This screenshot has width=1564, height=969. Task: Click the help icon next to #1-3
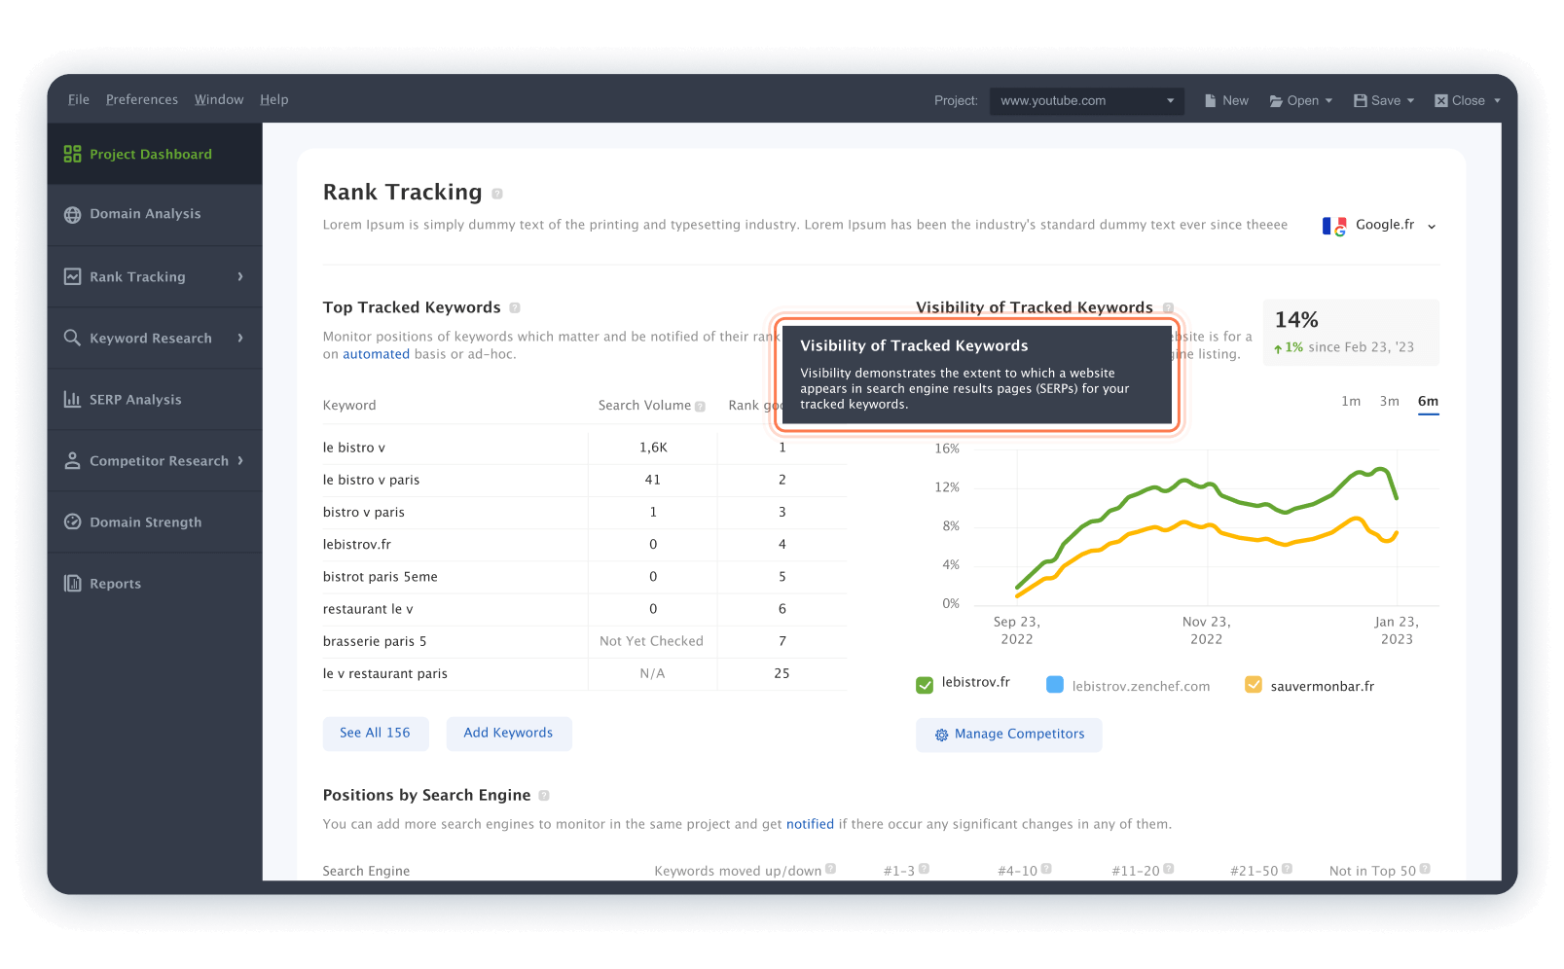pos(924,869)
